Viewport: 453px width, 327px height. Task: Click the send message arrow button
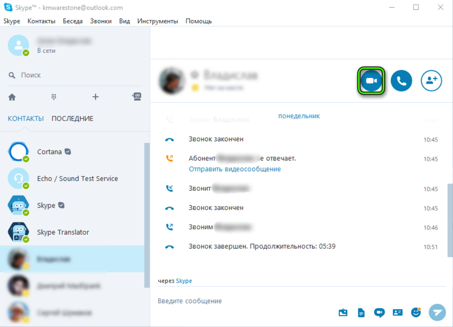[437, 312]
